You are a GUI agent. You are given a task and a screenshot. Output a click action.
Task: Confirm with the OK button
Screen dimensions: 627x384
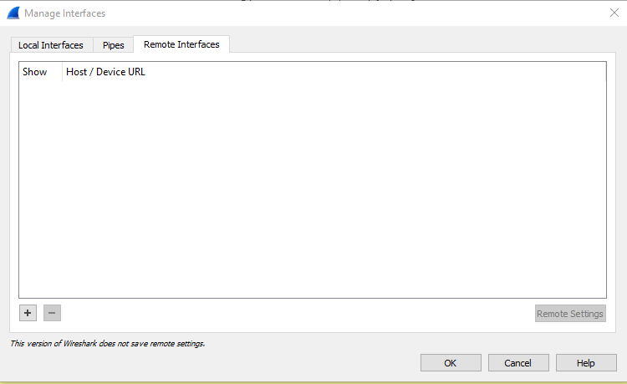pyautogui.click(x=451, y=363)
